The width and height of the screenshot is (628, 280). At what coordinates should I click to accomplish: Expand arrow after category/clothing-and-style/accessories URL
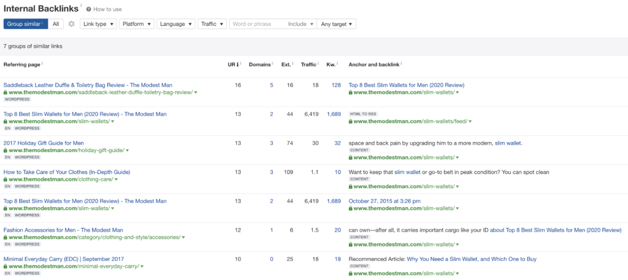pos(183,237)
